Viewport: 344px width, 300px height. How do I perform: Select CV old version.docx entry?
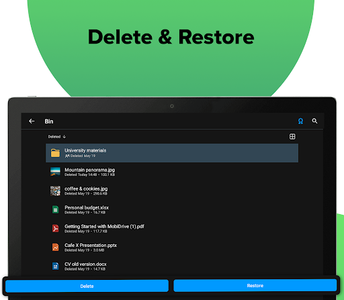(172, 266)
